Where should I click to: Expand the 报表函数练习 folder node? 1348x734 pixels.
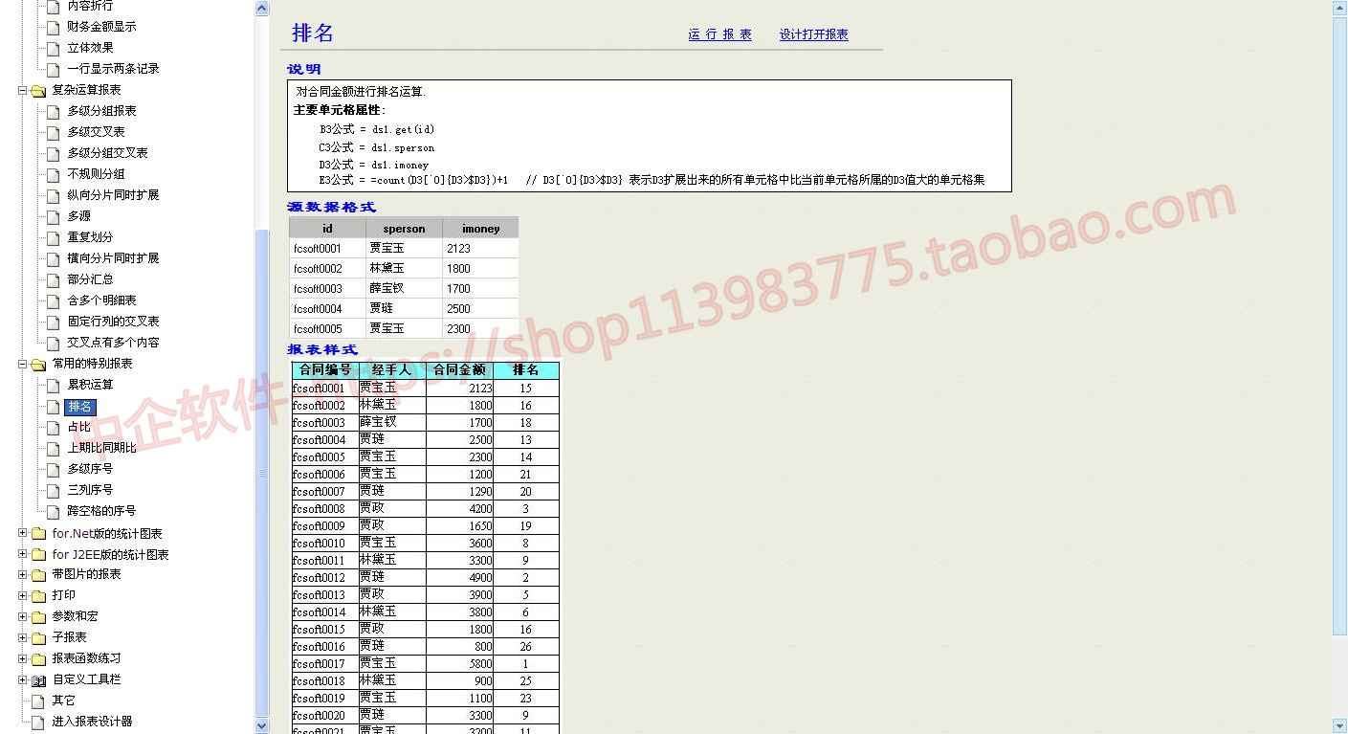pos(22,659)
